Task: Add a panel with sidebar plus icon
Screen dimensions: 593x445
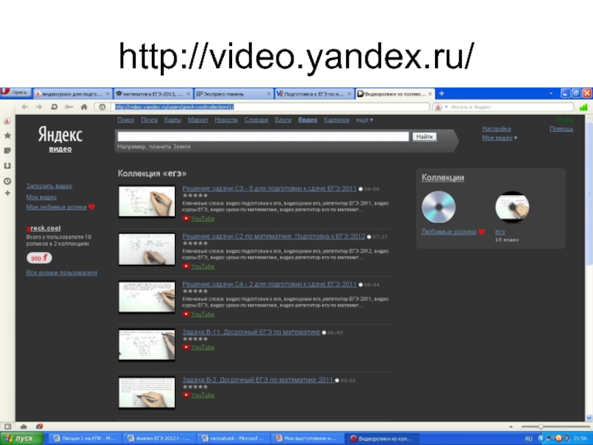Action: [7, 193]
